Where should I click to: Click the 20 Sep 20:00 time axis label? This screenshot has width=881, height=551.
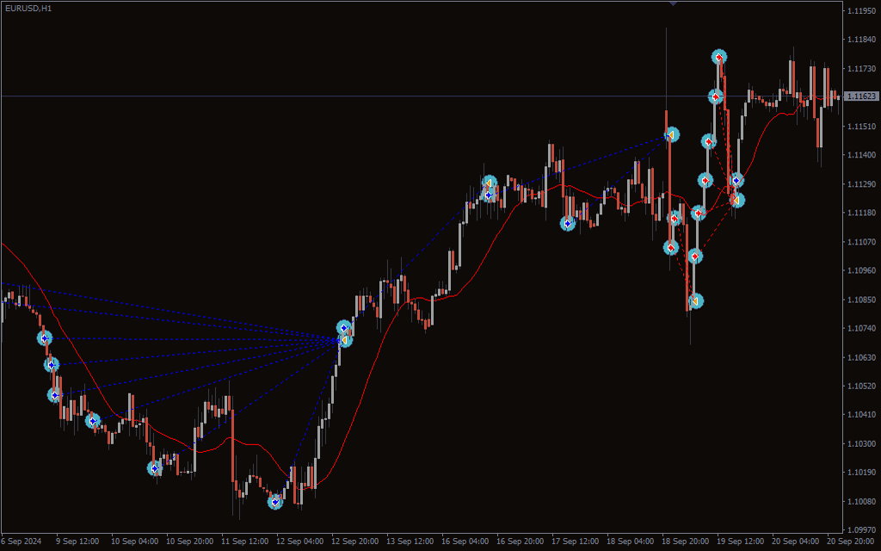pyautogui.click(x=850, y=542)
